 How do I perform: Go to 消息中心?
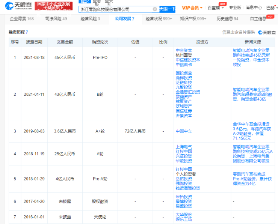[254, 8]
